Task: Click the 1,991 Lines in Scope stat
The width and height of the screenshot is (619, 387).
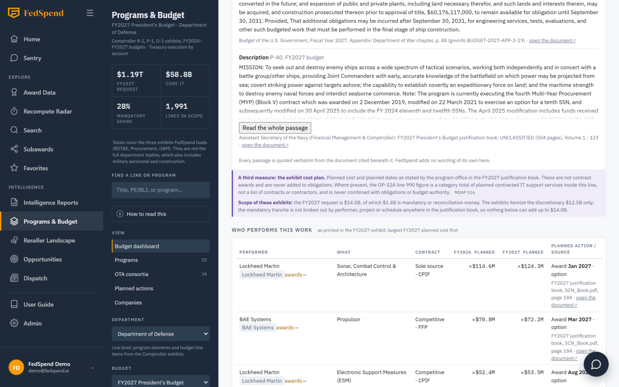Action: tap(185, 112)
